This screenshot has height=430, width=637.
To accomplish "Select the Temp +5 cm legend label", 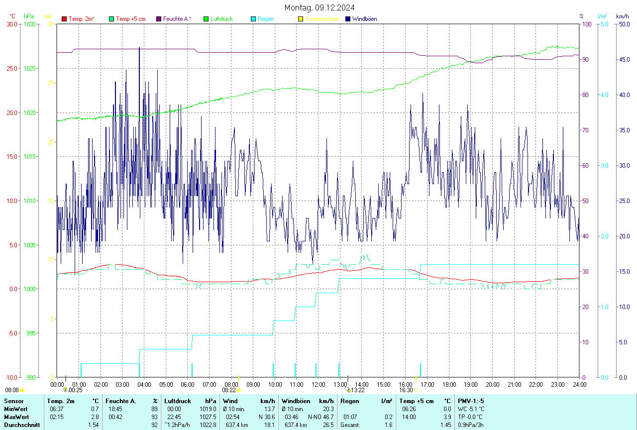I will point(130,19).
